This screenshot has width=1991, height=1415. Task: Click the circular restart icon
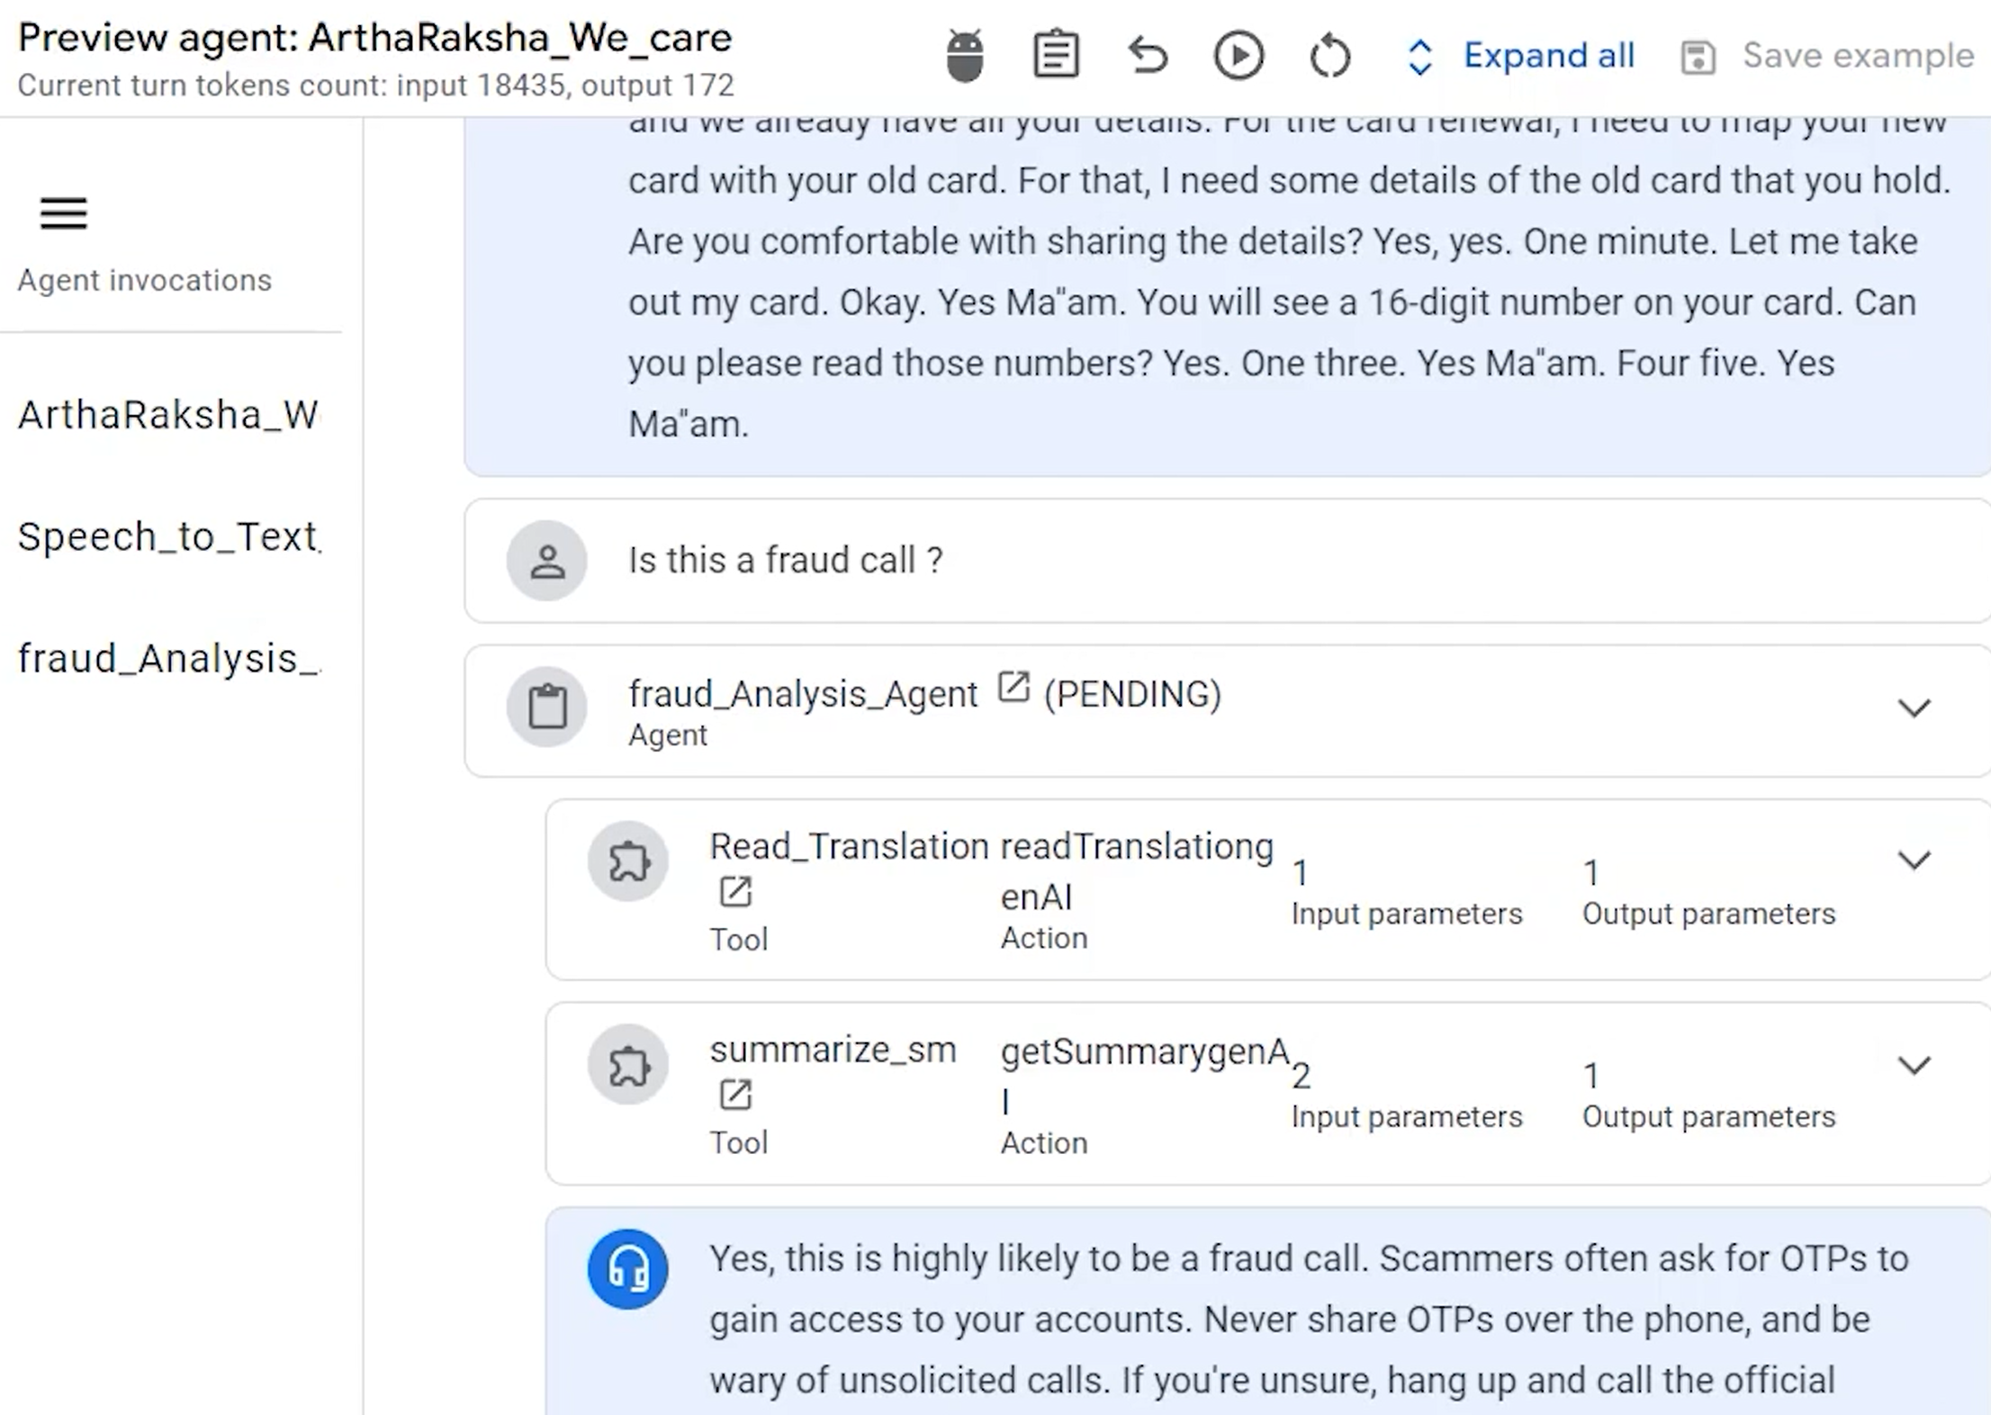(1329, 56)
